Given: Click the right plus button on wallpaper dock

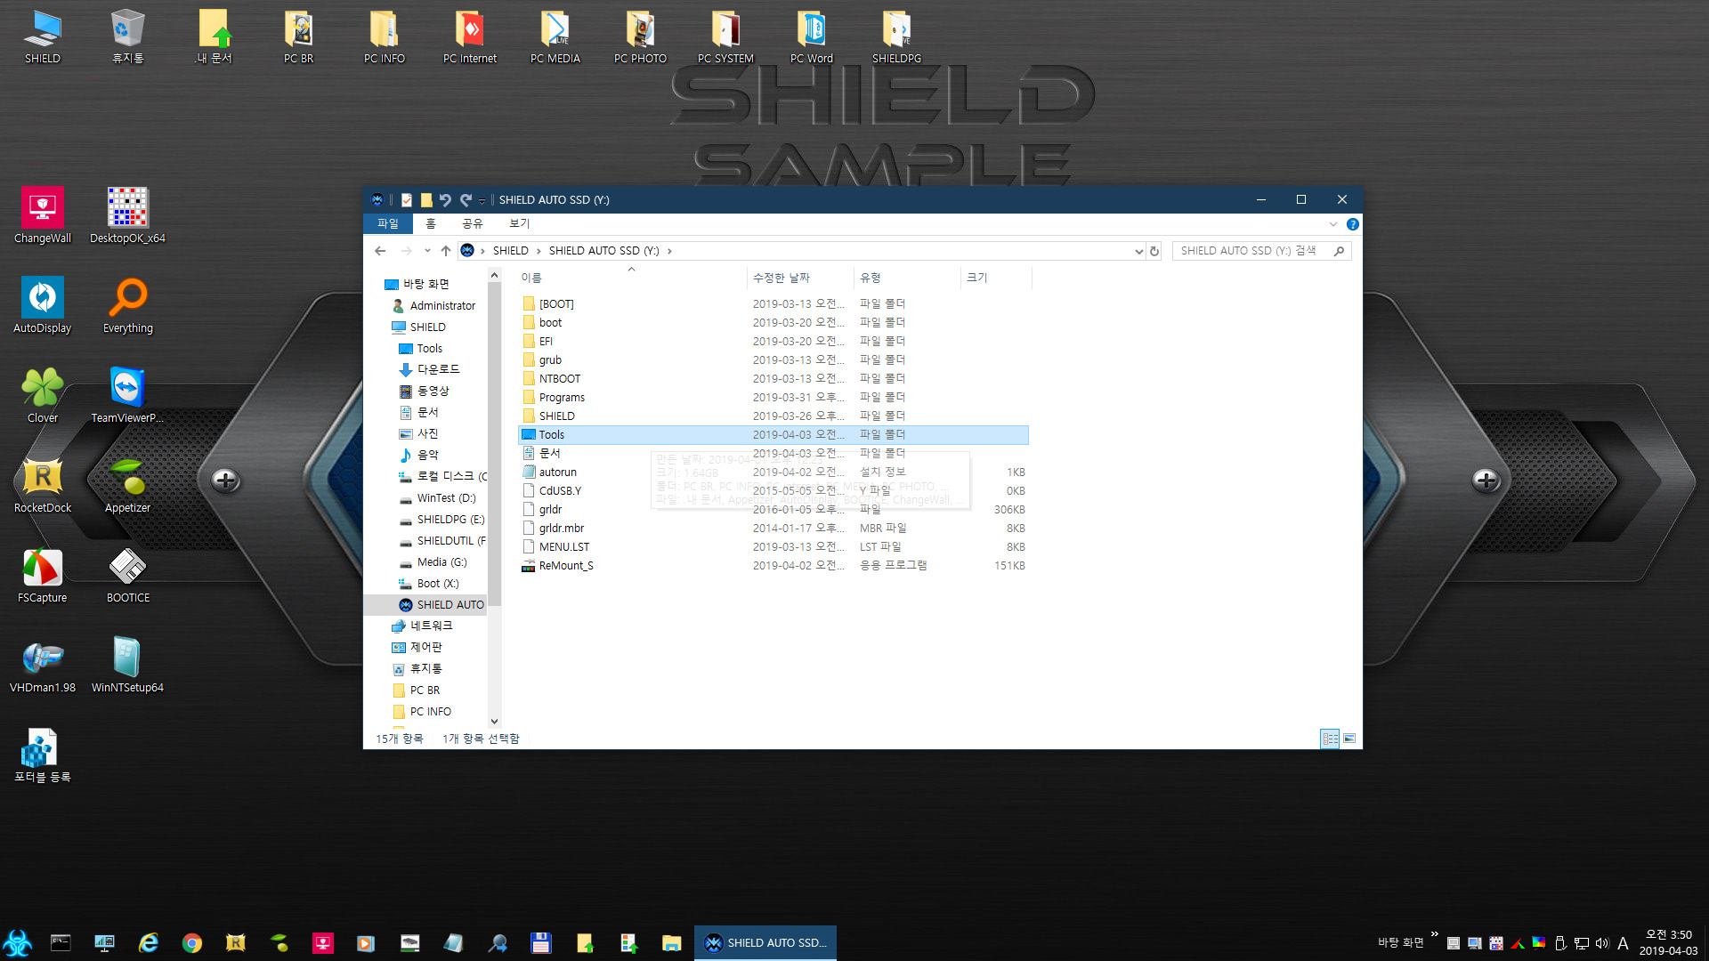Looking at the screenshot, I should tap(1486, 480).
